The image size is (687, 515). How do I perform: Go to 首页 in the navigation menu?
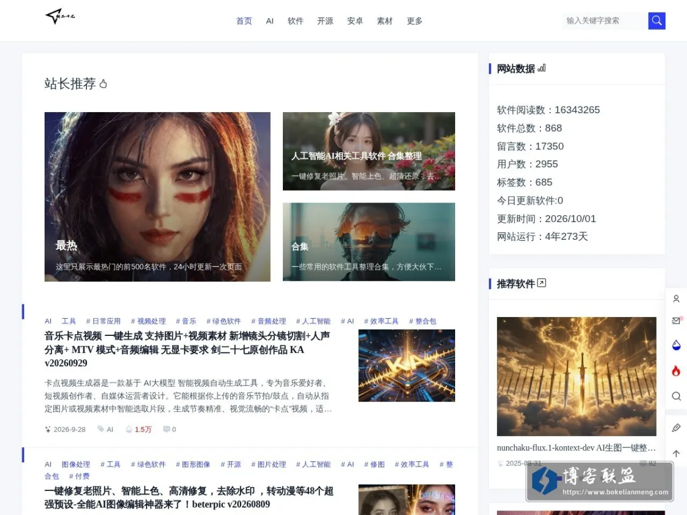tap(244, 21)
